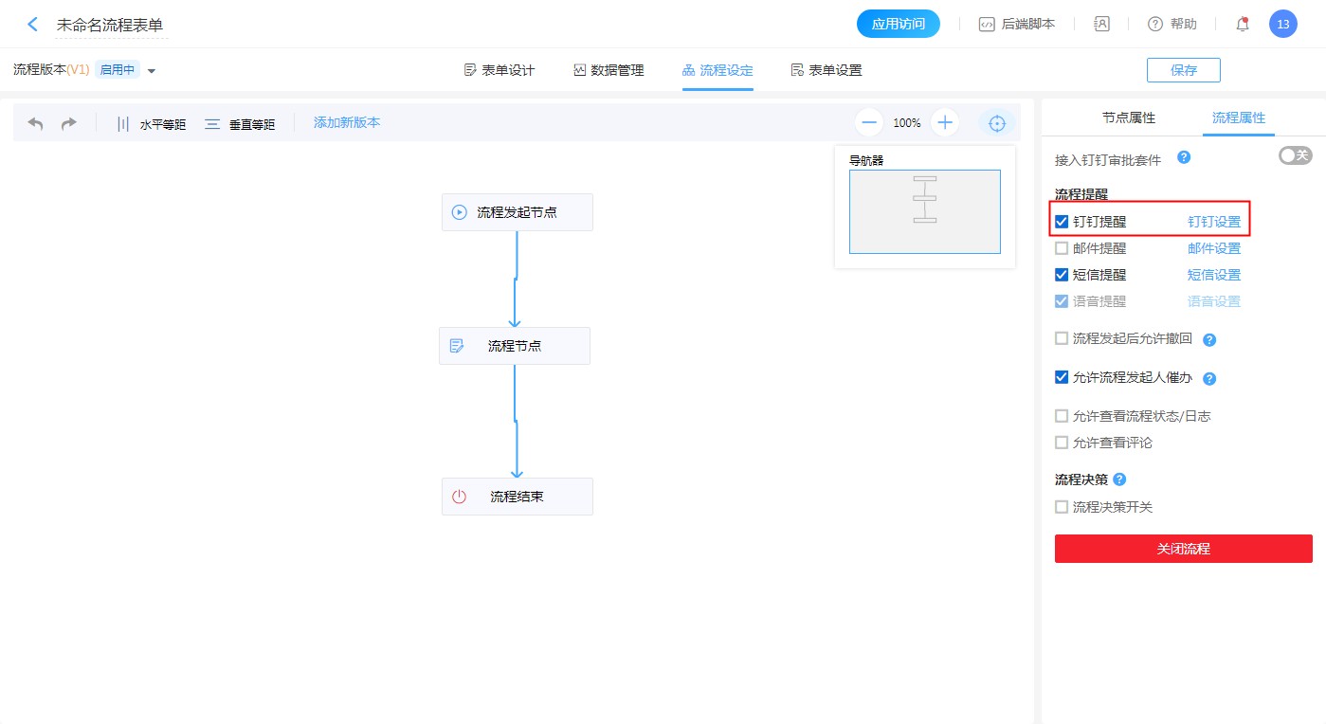The width and height of the screenshot is (1326, 724).
Task: Toggle the 接入钉钉审批套件 switch
Action: [1295, 155]
